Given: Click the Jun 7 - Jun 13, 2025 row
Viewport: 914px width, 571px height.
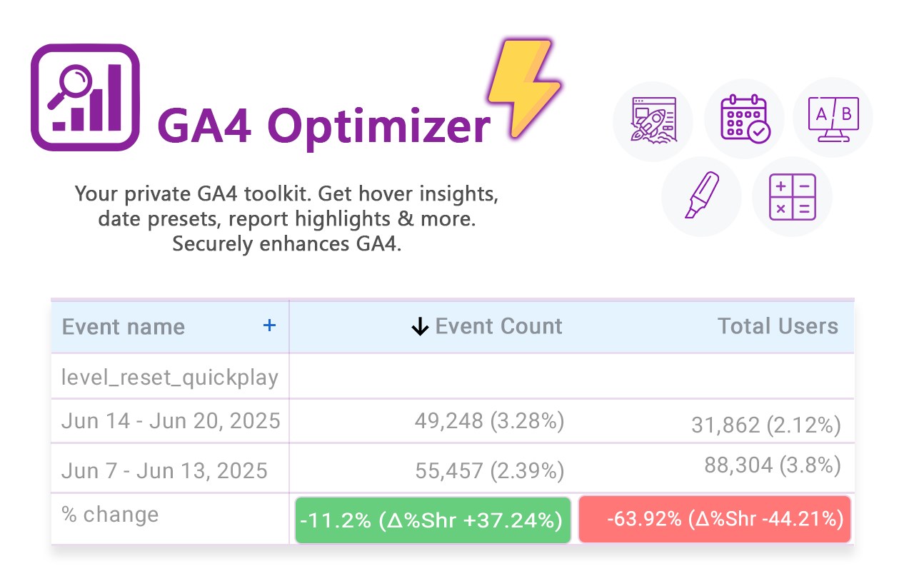Looking at the screenshot, I should [x=165, y=470].
